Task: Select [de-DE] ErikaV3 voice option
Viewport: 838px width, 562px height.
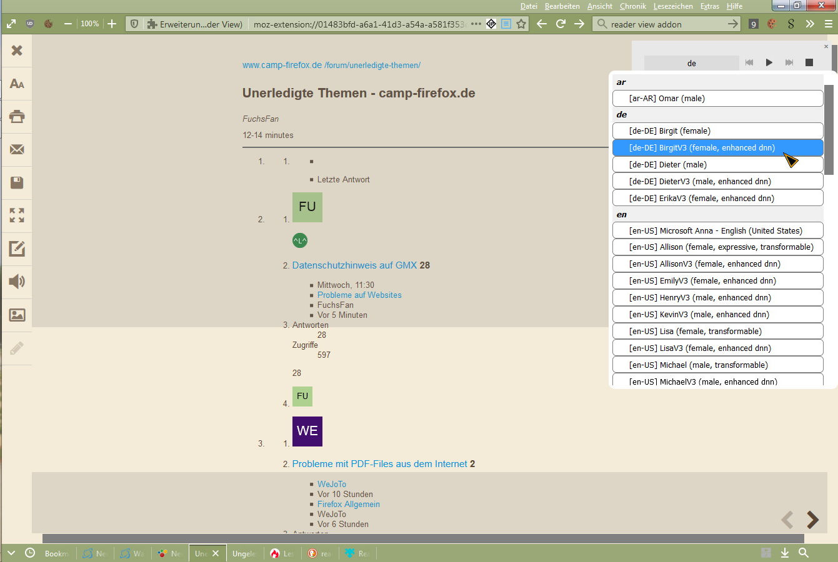Action: pyautogui.click(x=717, y=198)
